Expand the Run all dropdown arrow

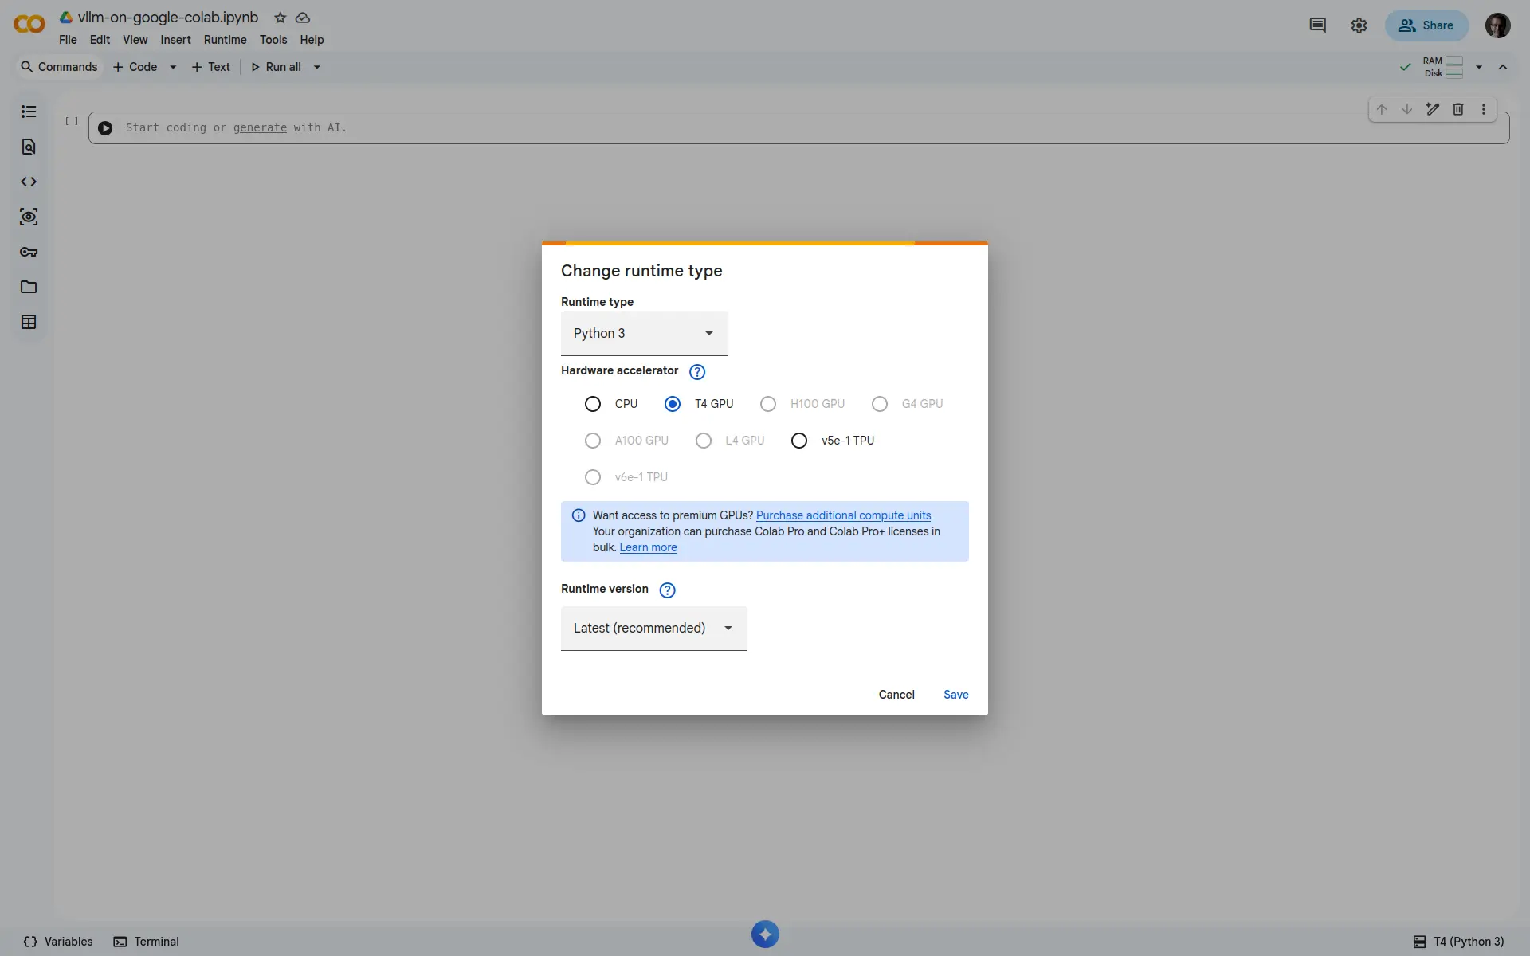pyautogui.click(x=317, y=67)
